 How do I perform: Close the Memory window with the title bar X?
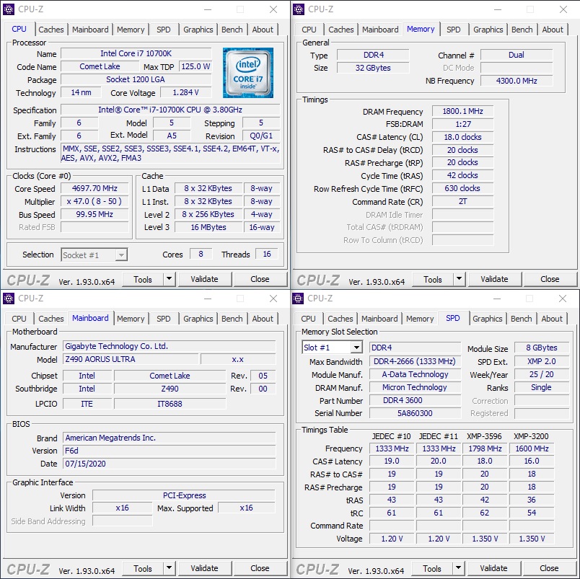click(563, 9)
